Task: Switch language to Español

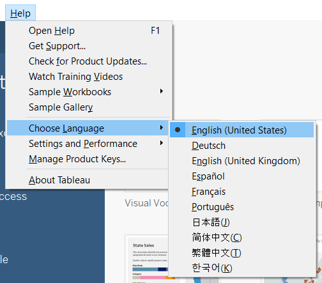Action: (x=241, y=176)
